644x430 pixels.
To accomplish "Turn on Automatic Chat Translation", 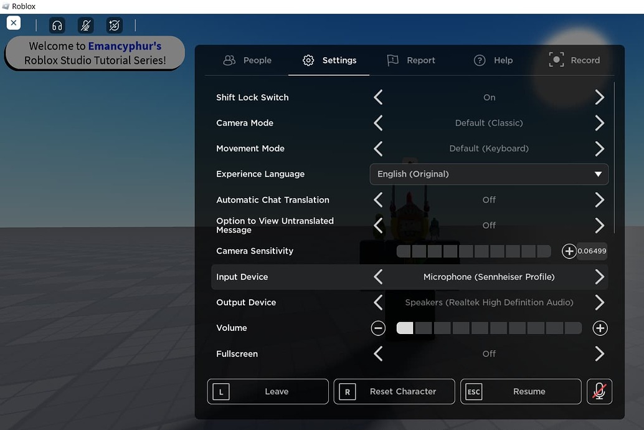I will tap(599, 199).
